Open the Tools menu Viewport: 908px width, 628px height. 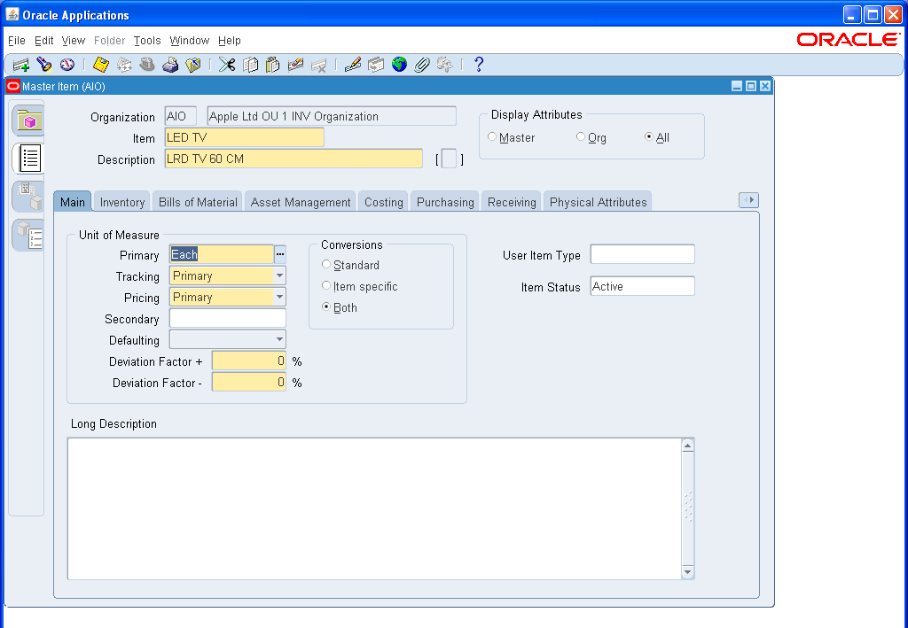coord(146,41)
